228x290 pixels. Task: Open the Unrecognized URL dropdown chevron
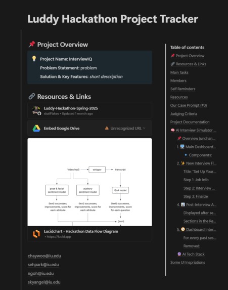point(144,128)
